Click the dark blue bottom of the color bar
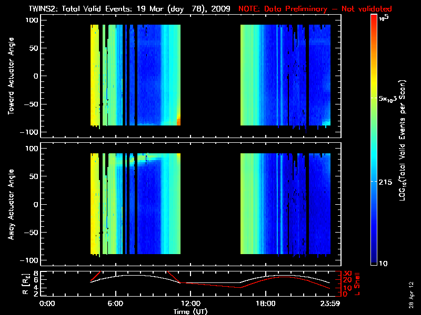 point(374,260)
